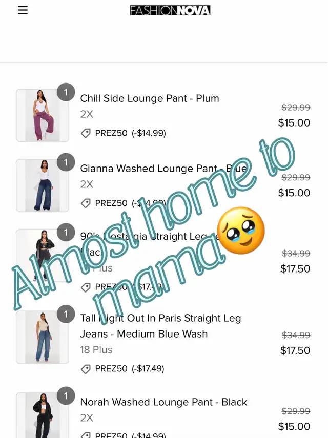Click the $15.00 price of Plum pant

coord(294,123)
